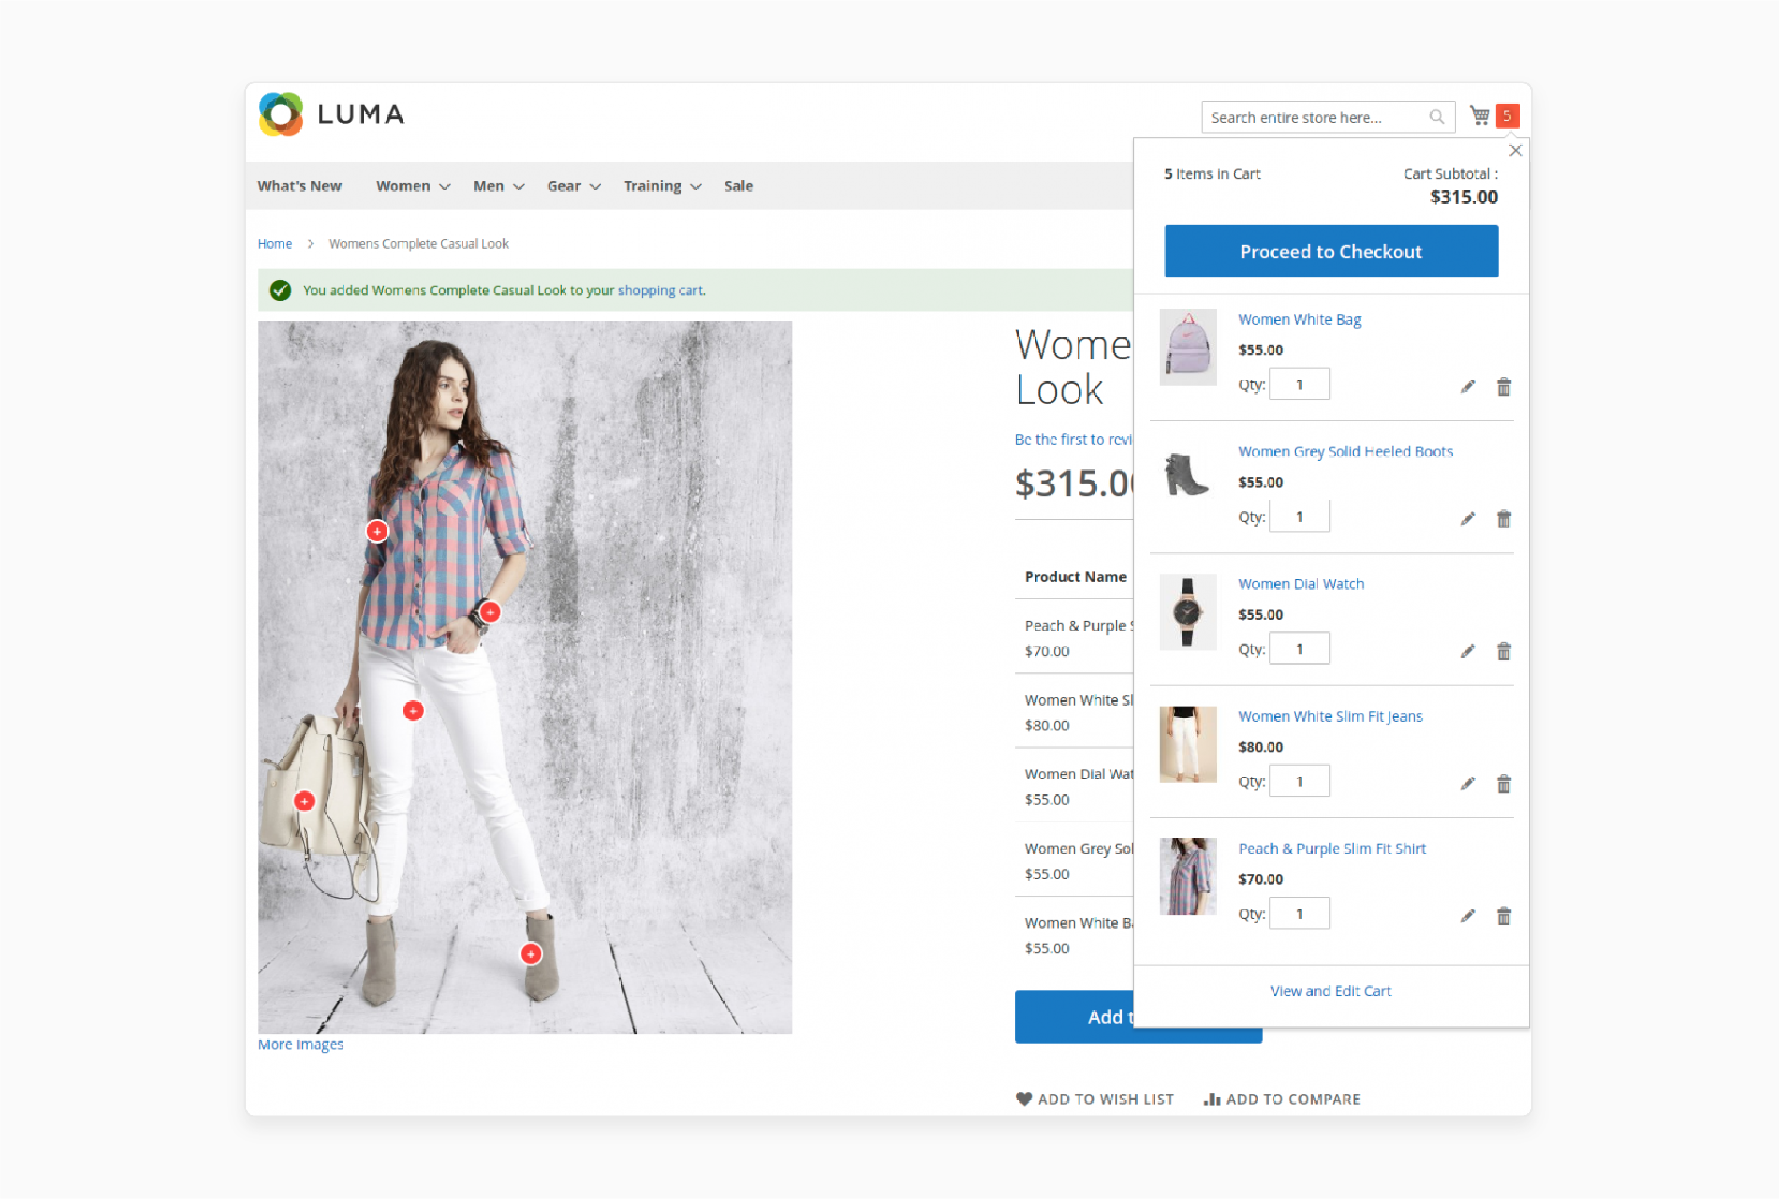This screenshot has width=1779, height=1199.
Task: Click the delete icon for Women Dial Watch
Action: click(1502, 650)
